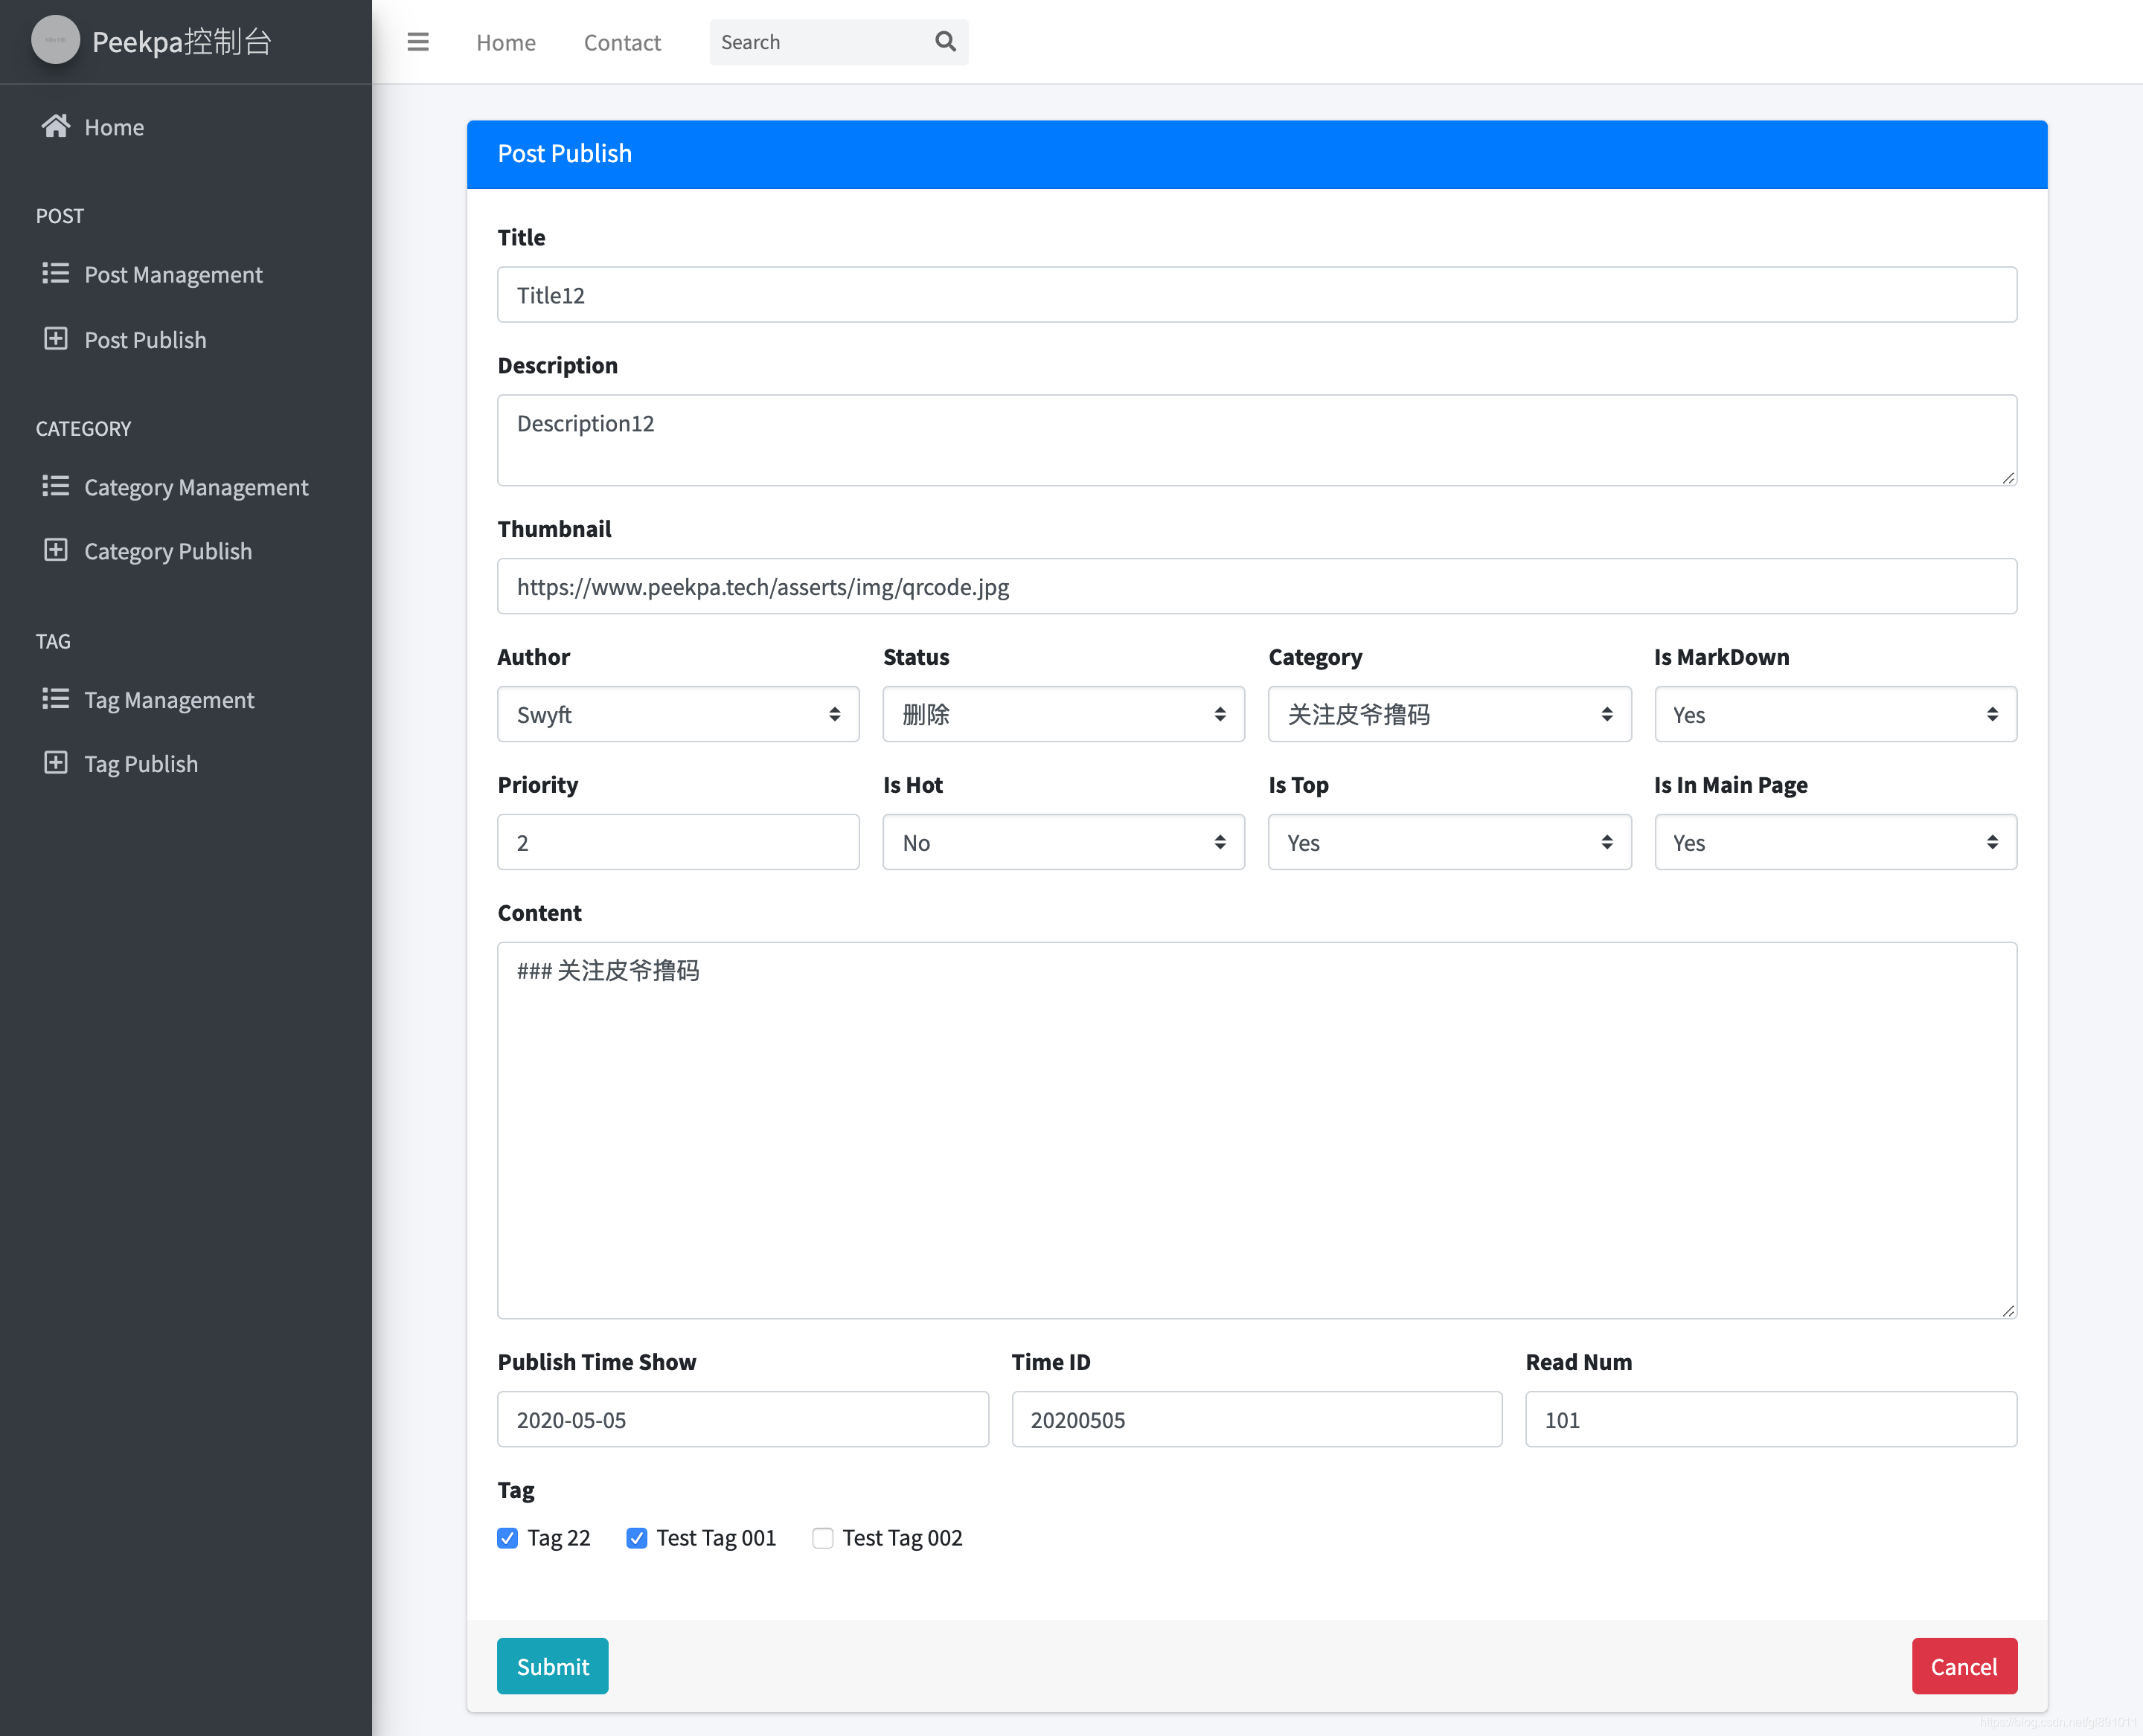Click the Post Management list icon
Image resolution: width=2143 pixels, height=1736 pixels.
pyautogui.click(x=56, y=273)
